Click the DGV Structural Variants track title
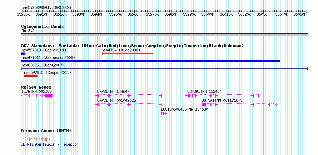The height and width of the screenshot is (155, 318). point(133,46)
